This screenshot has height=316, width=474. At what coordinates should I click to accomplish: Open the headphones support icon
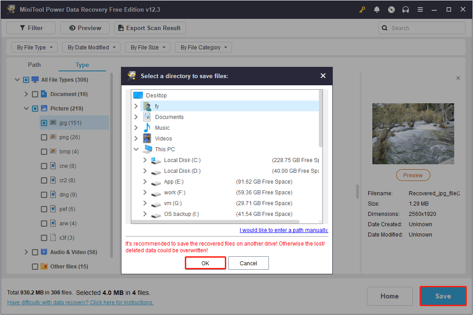pyautogui.click(x=406, y=9)
